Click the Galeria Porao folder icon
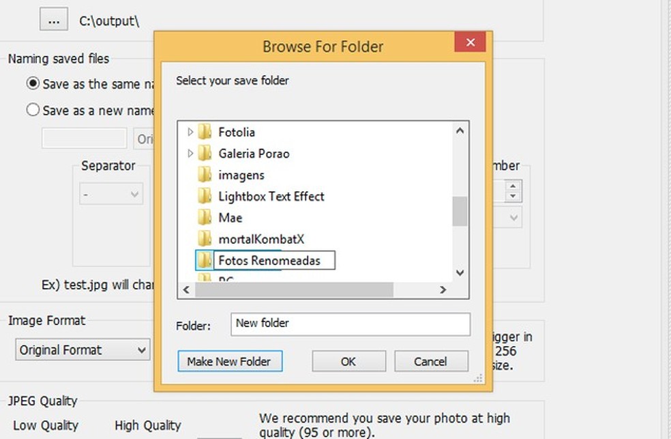 tap(205, 154)
